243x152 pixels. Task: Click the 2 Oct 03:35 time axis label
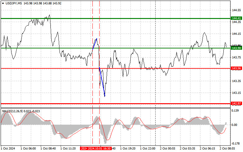[x=188, y=149]
